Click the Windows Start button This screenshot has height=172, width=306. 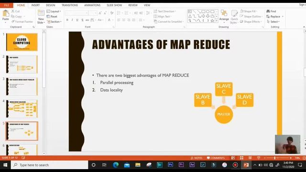click(5, 165)
